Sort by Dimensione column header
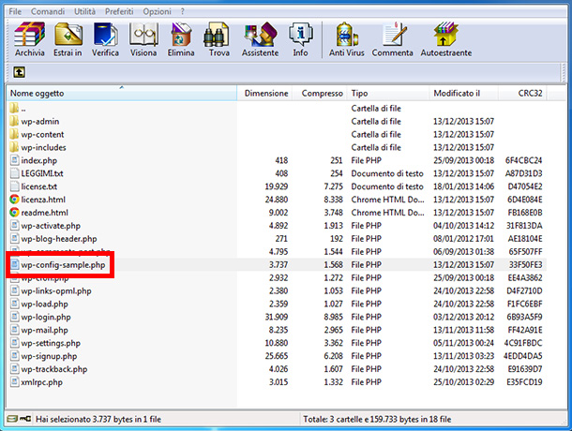Viewport: 572px width, 431px height. pyautogui.click(x=264, y=94)
